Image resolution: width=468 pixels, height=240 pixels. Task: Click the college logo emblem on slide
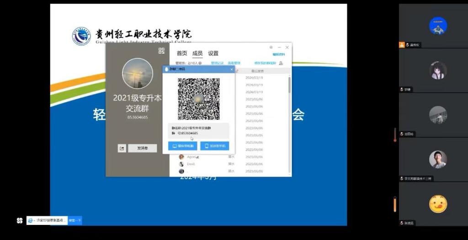click(x=81, y=36)
